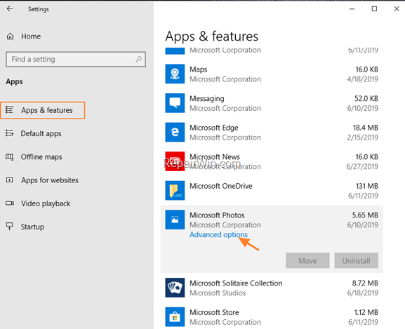This screenshot has height=329, width=405.
Task: Click the Offline maps sidebar icon
Action: coord(10,156)
